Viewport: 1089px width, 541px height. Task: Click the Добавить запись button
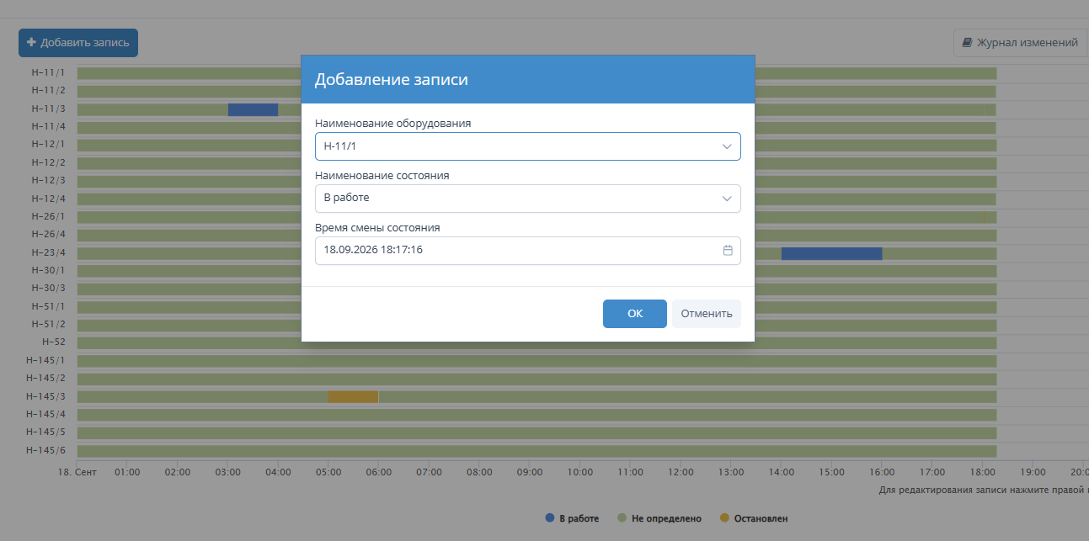[x=78, y=43]
